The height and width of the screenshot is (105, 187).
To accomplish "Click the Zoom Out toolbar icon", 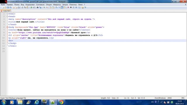I will tap(47, 8).
